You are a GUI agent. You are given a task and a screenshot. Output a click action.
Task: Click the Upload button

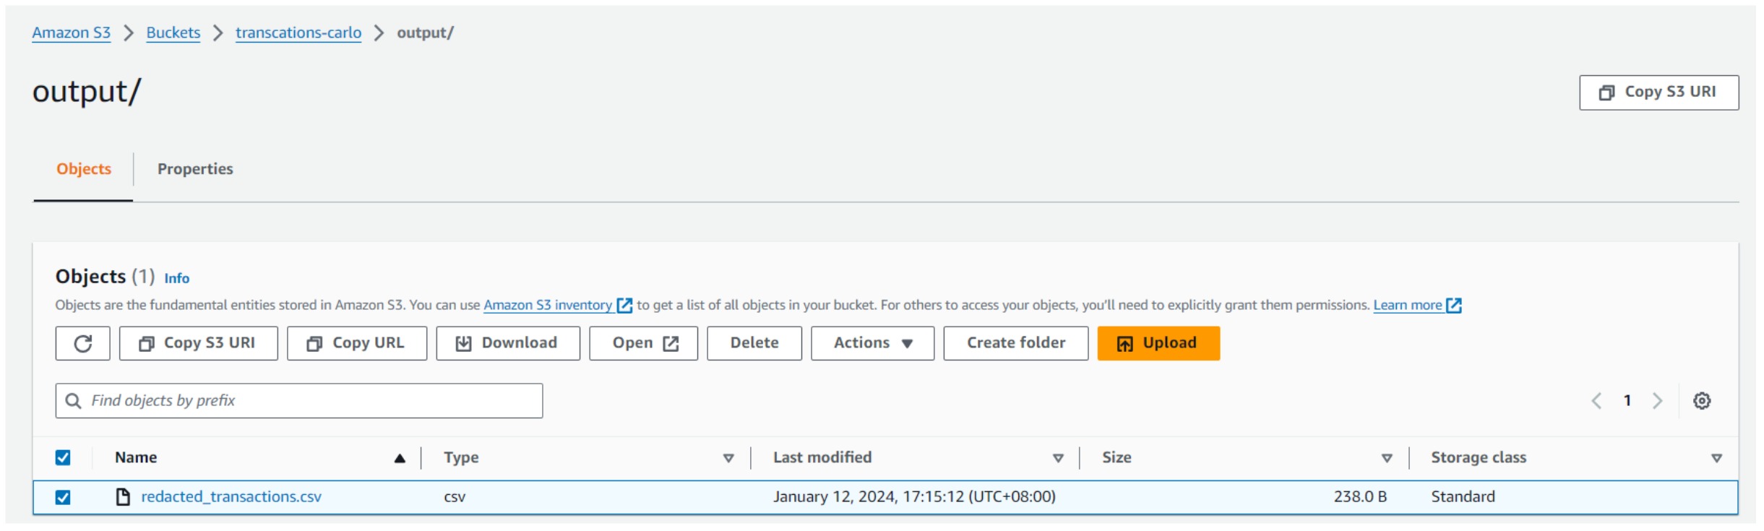click(x=1158, y=343)
